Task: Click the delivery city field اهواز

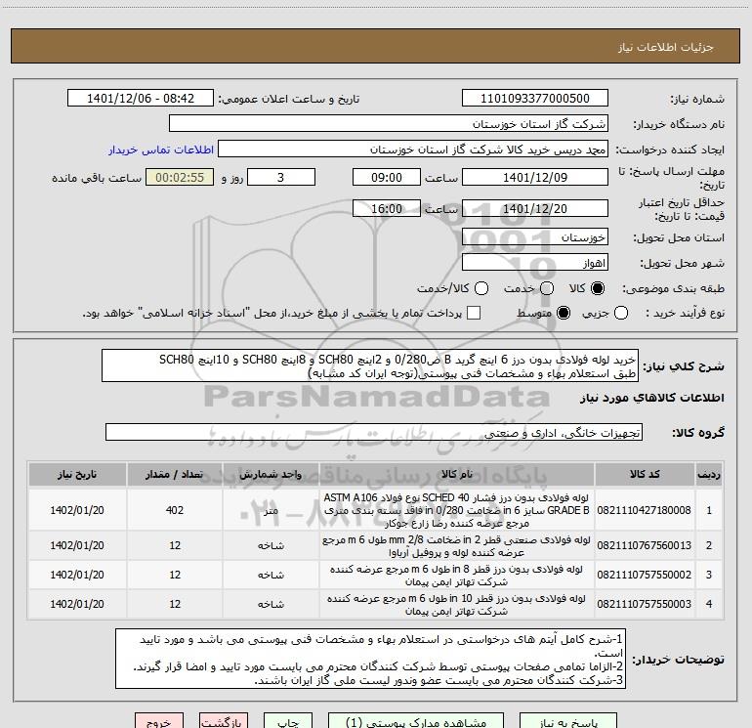Action: pyautogui.click(x=535, y=263)
